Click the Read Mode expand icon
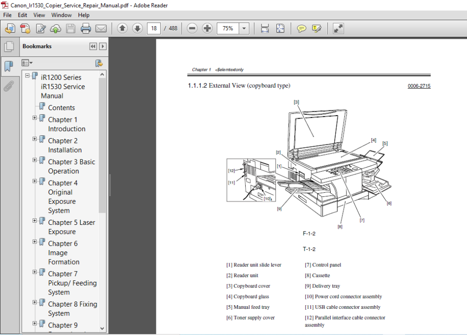 [x=338, y=28]
